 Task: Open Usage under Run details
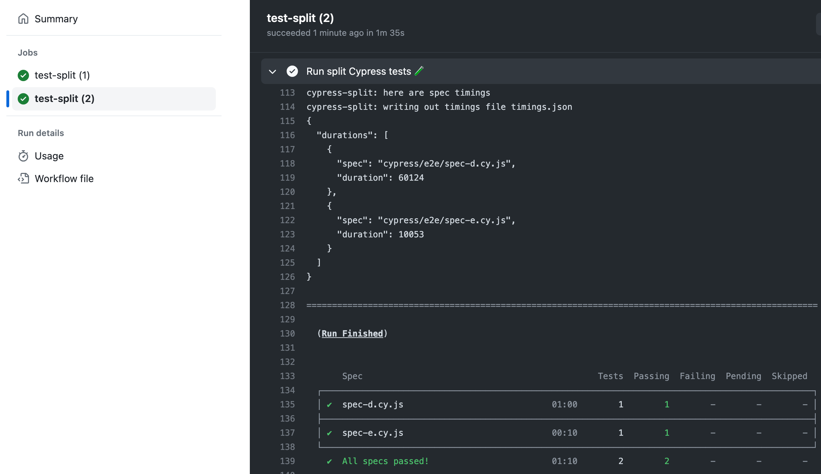[49, 156]
